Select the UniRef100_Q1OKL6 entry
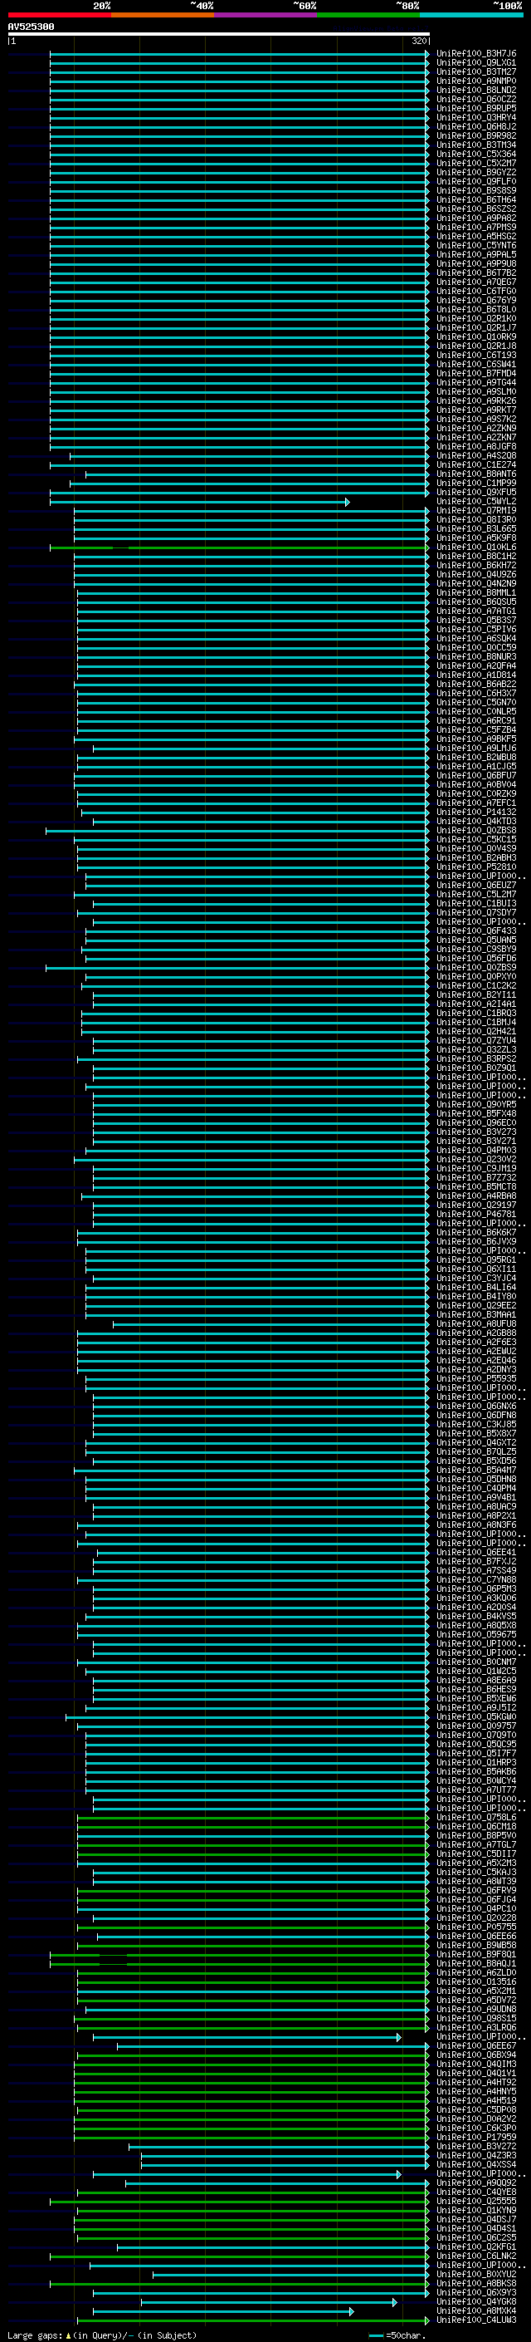Image resolution: width=531 pixels, height=2342 pixels. 476,547
